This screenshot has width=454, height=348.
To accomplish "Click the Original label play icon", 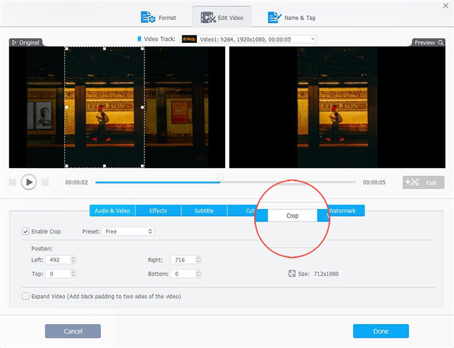I will click(14, 42).
